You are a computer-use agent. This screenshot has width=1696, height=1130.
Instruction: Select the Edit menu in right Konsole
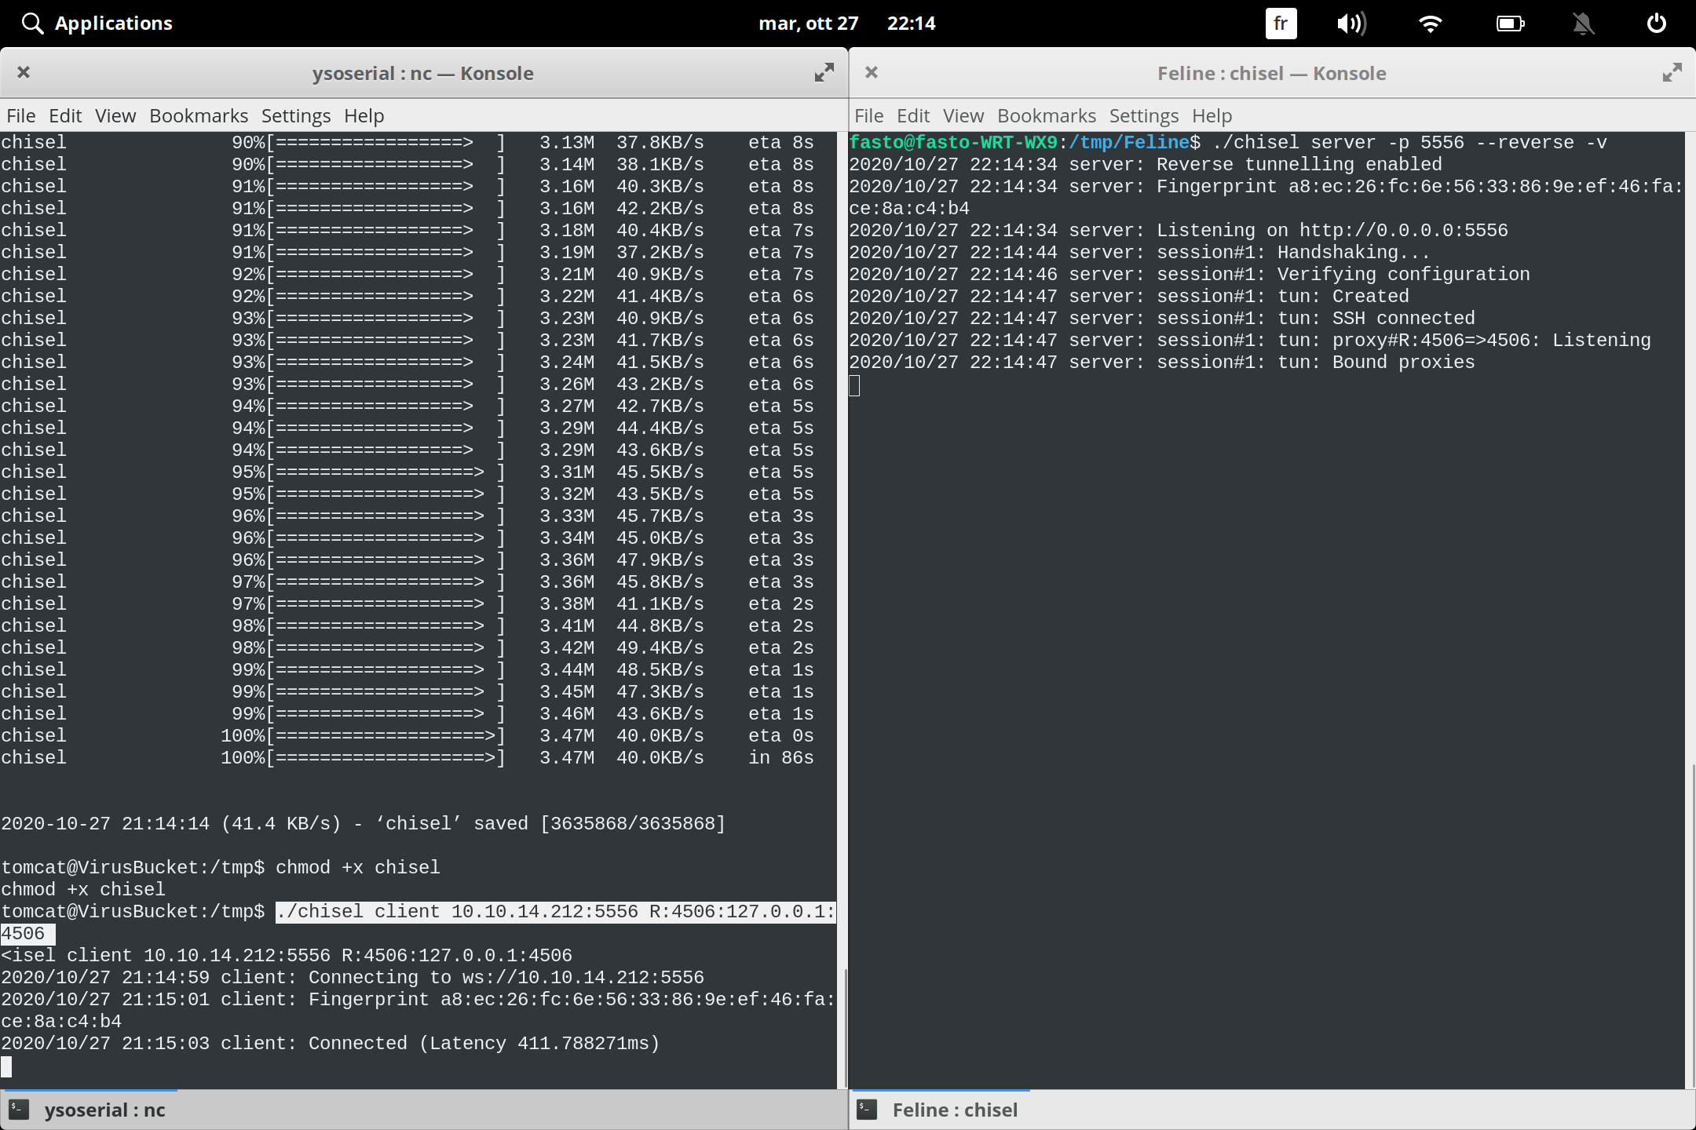pos(913,115)
